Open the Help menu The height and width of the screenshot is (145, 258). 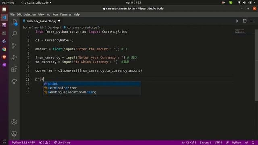77,14
